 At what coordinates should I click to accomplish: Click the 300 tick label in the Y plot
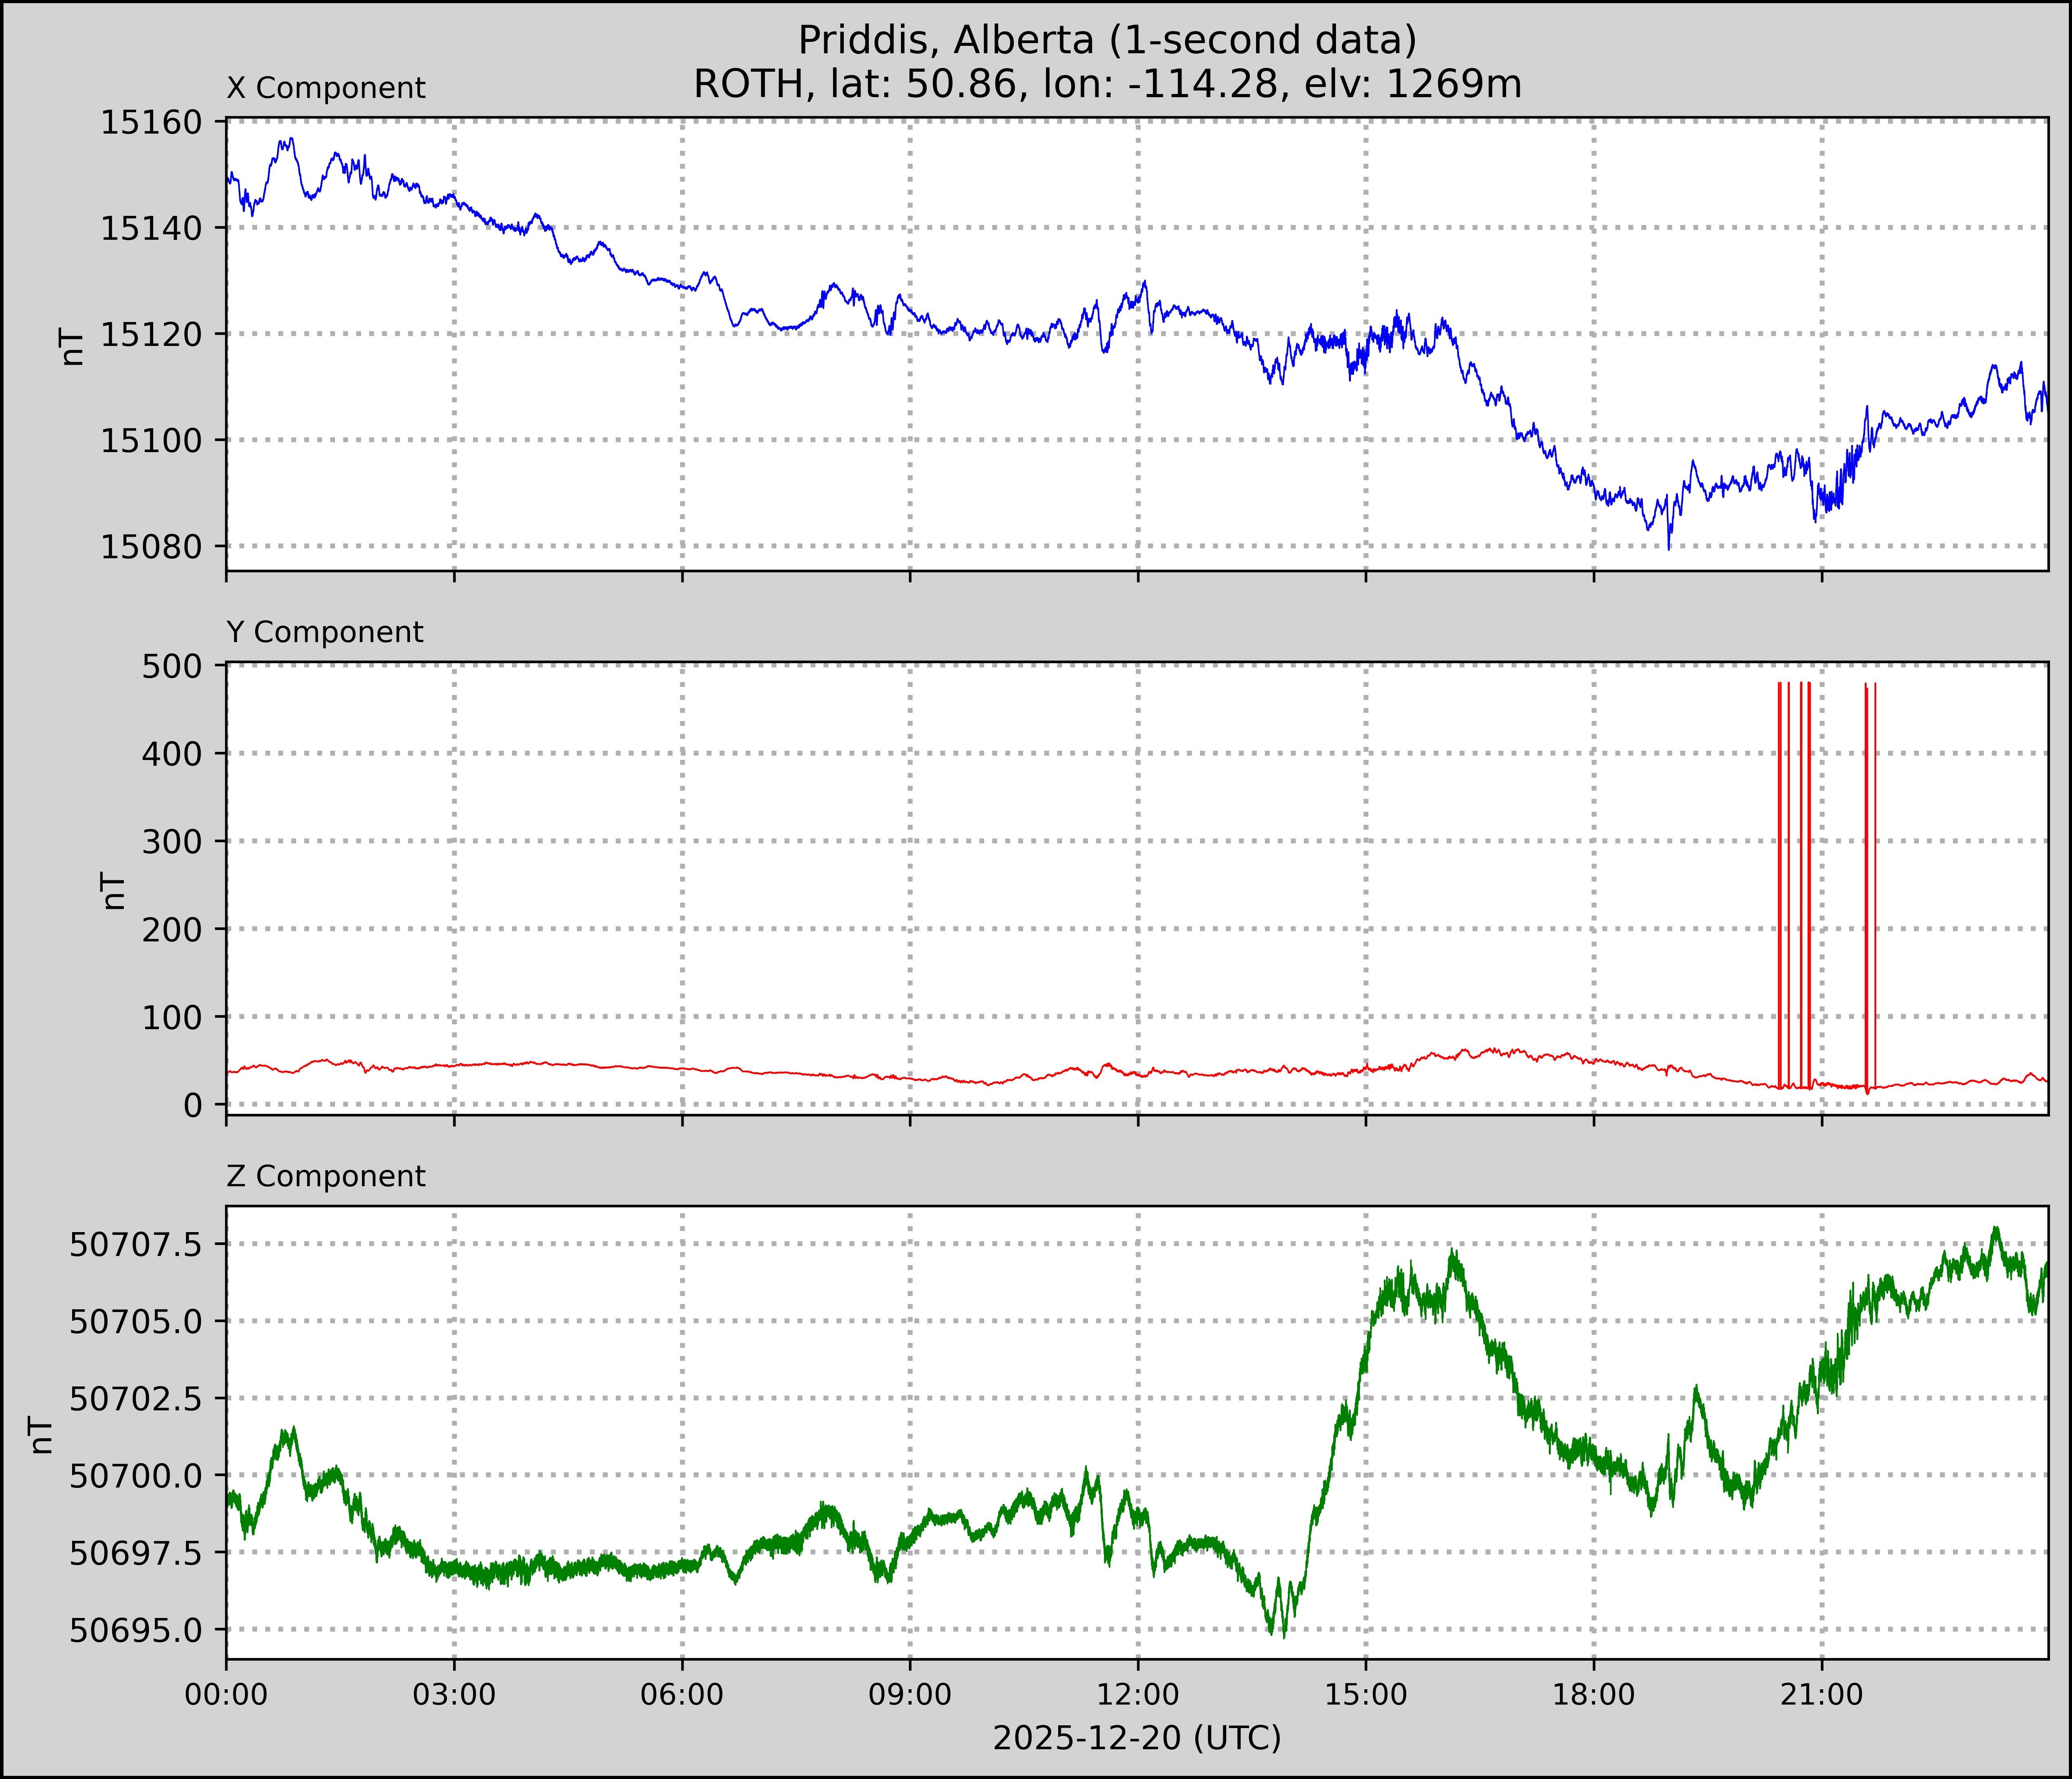(x=172, y=842)
